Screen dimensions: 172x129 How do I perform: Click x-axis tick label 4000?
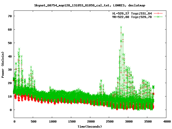click(x=167, y=121)
